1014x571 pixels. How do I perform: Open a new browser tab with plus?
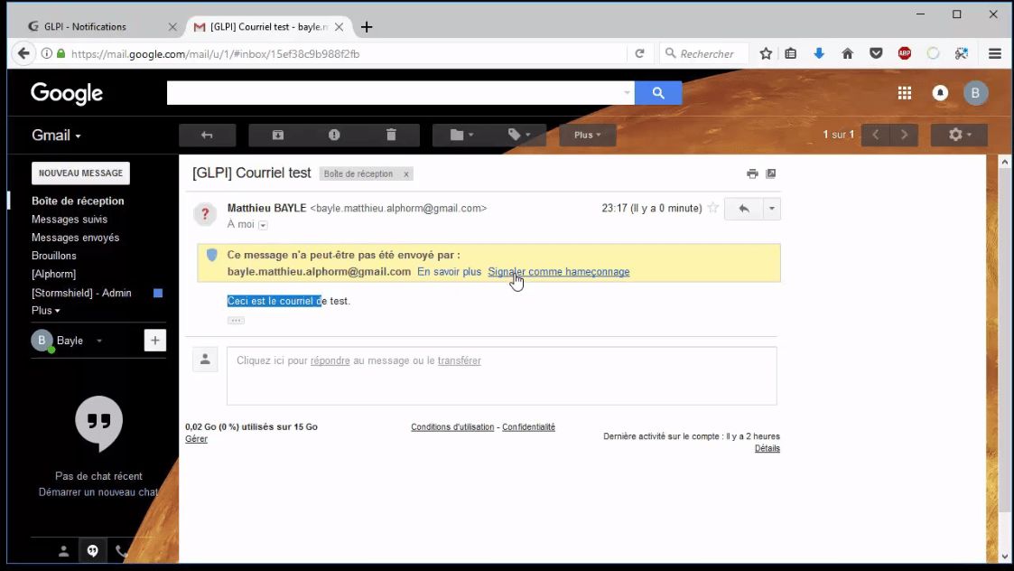pyautogui.click(x=367, y=26)
